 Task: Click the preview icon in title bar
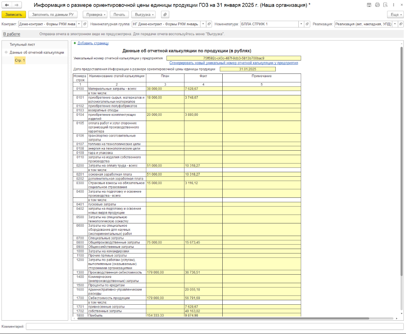(x=386, y=5)
